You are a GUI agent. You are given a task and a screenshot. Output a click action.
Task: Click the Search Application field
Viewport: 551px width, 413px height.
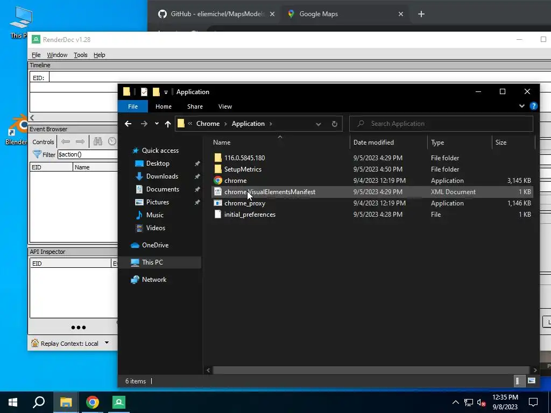[441, 124]
